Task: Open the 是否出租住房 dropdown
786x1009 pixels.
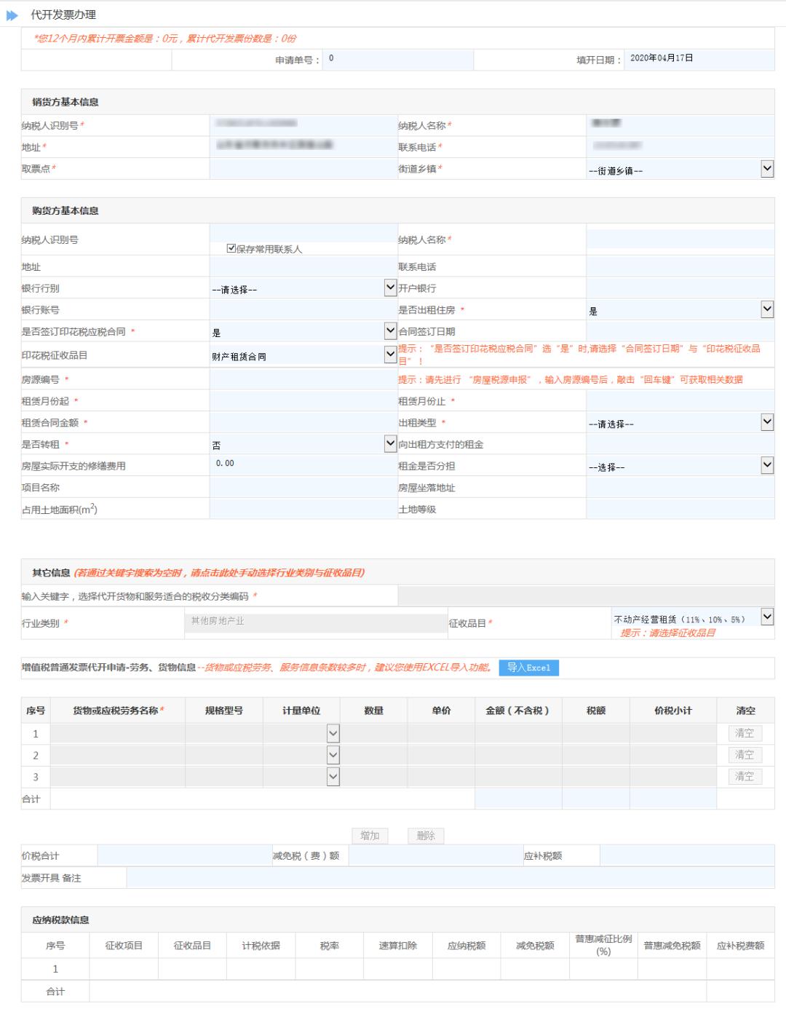Action: click(x=767, y=309)
